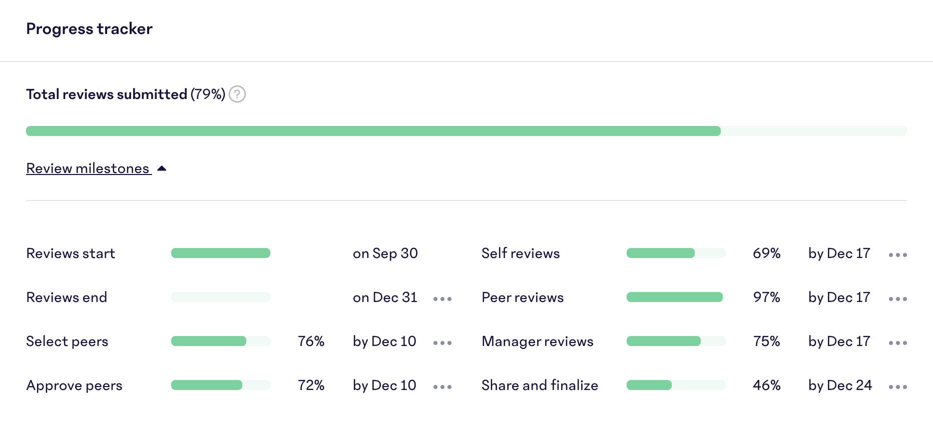Click the help icon next to Total reviews submitted
The width and height of the screenshot is (933, 432).
[x=237, y=94]
